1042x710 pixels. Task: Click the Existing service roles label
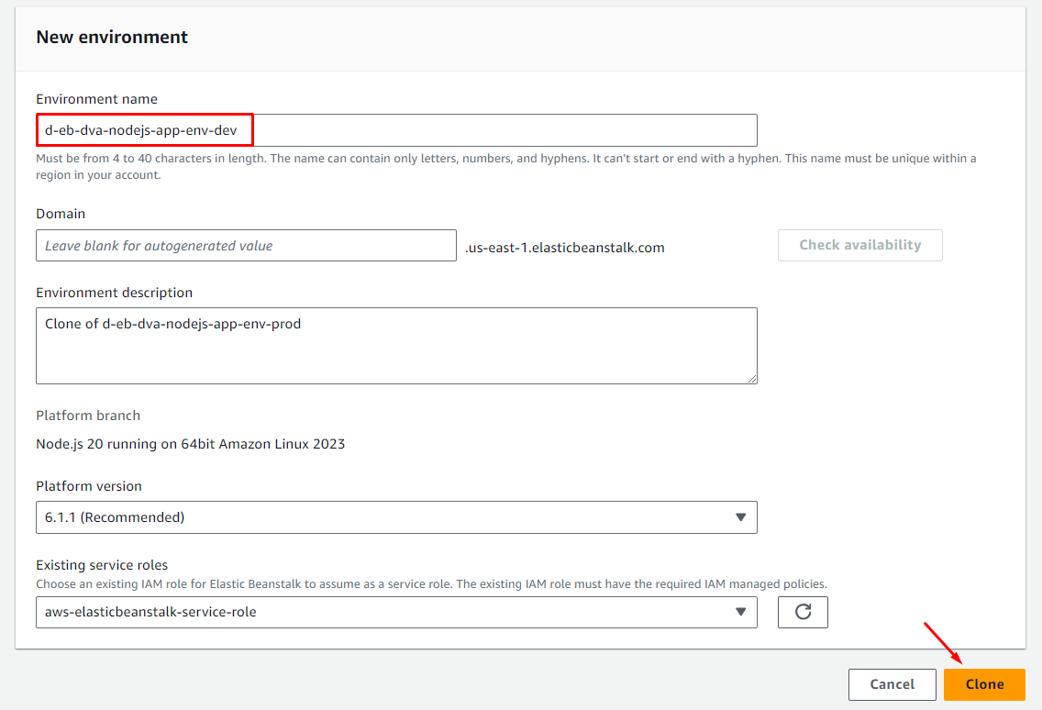click(x=102, y=565)
